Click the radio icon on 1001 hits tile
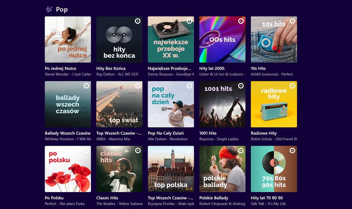This screenshot has height=209, width=352. [x=240, y=86]
